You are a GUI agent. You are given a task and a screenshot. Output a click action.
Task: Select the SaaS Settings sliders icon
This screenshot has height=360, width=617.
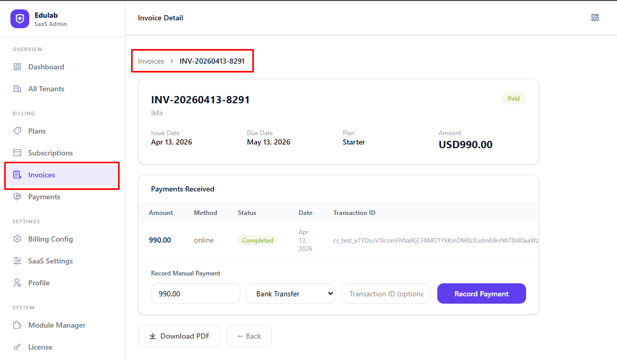[18, 261]
